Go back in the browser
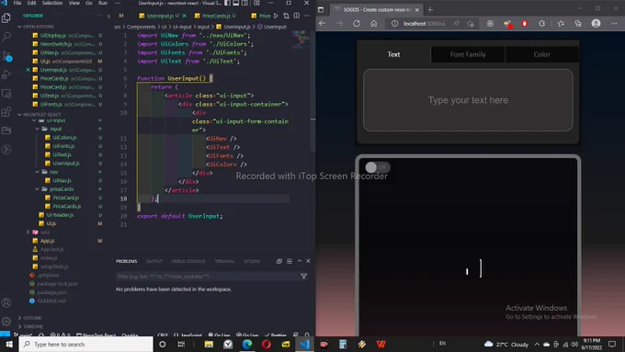This screenshot has height=352, width=625. click(x=323, y=24)
